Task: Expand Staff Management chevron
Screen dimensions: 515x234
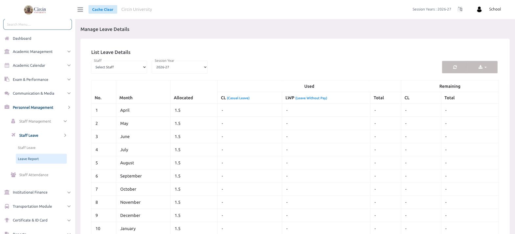Action: 65,121
